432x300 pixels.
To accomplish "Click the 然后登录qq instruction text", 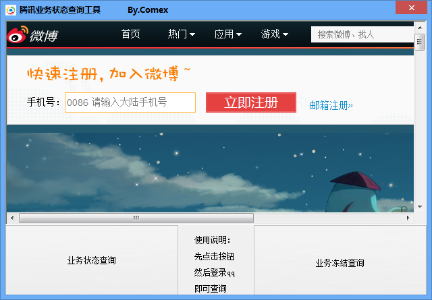I will coord(215,272).
